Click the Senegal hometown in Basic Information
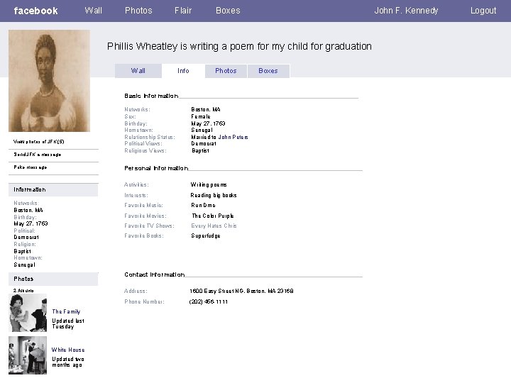511x383 pixels. [x=202, y=130]
